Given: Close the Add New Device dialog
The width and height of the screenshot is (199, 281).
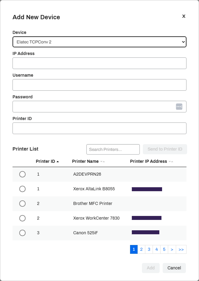Looking at the screenshot, I should coord(184,16).
